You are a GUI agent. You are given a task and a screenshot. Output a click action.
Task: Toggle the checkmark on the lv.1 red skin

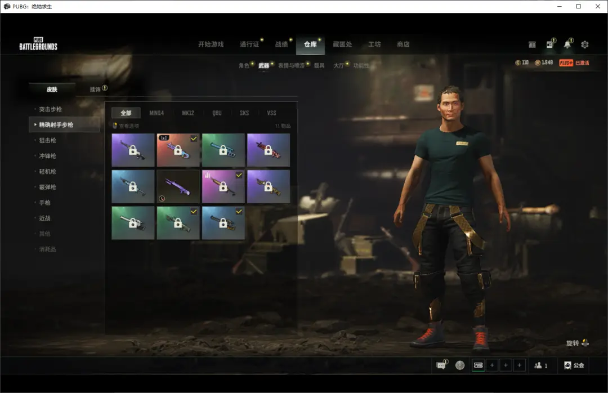(194, 139)
